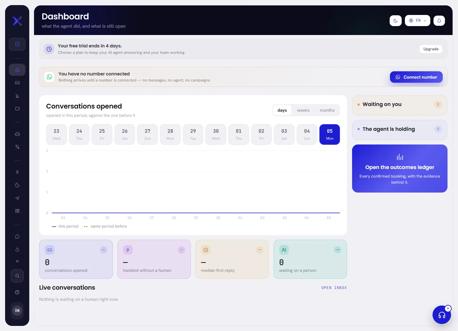The width and height of the screenshot is (458, 331).
Task: Switch chart view to months
Action: pyautogui.click(x=327, y=110)
